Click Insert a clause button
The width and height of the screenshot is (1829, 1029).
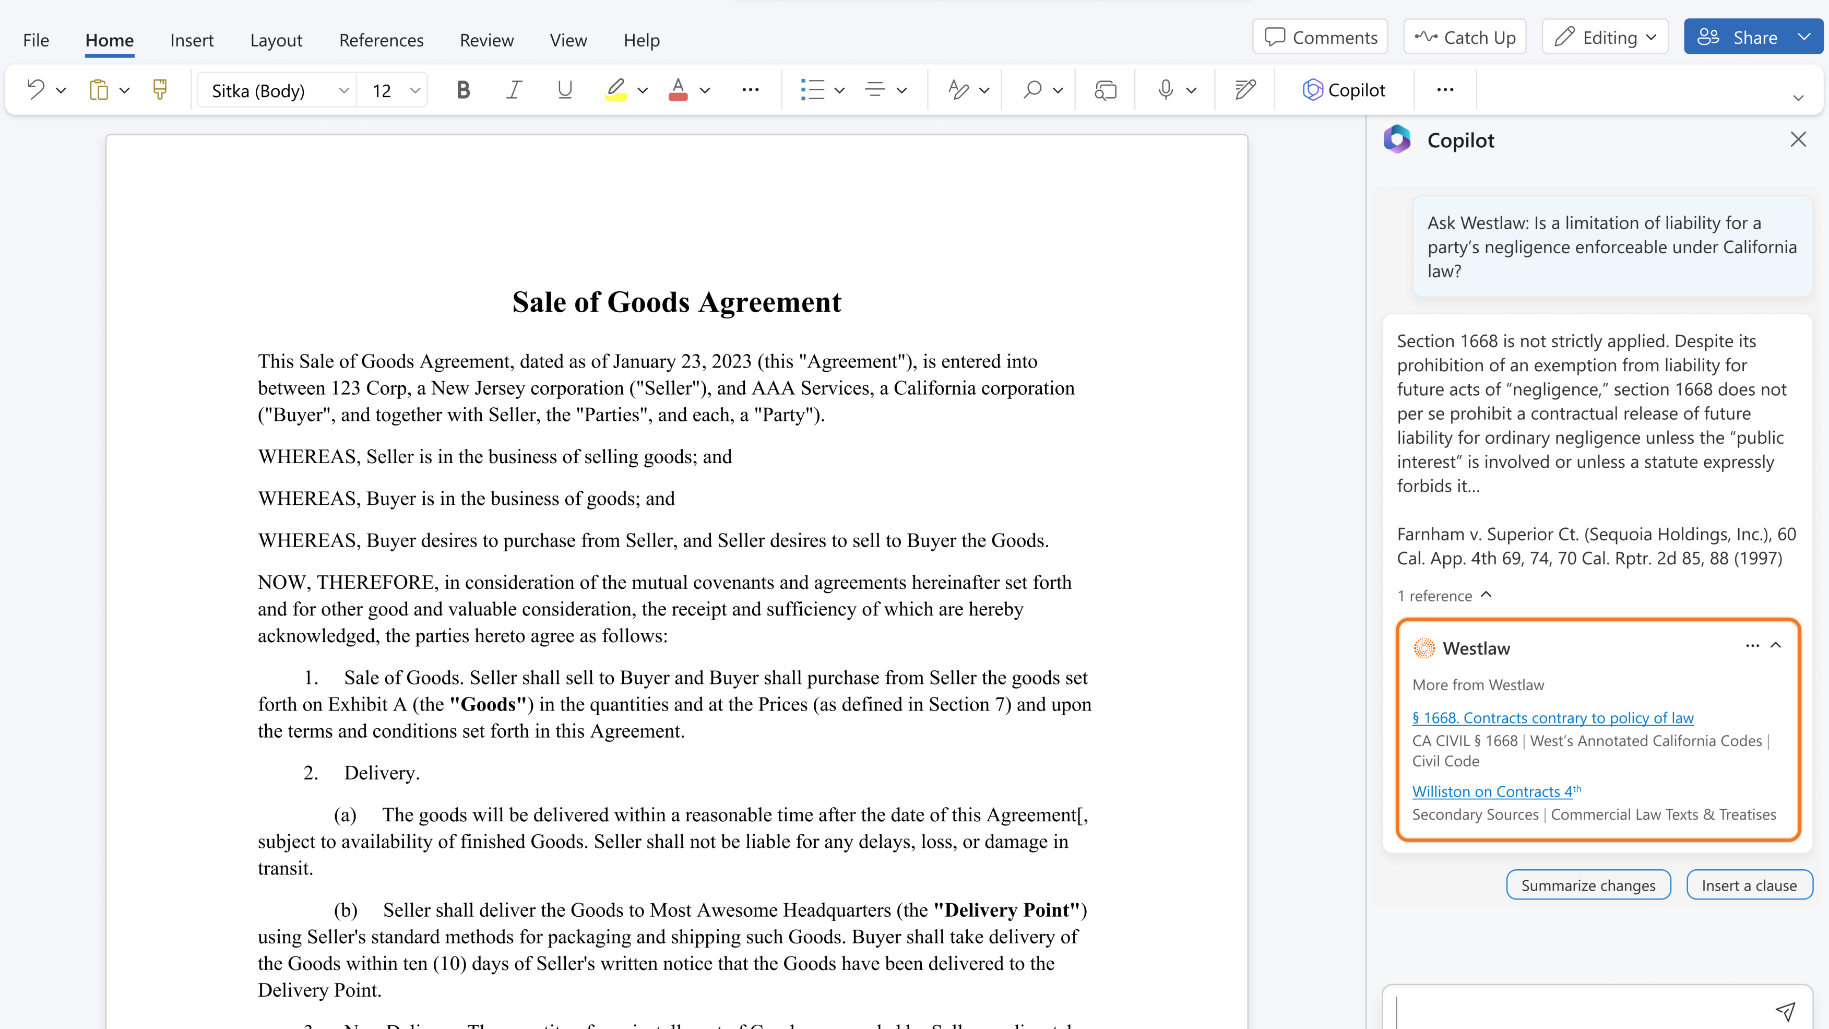[1749, 884]
